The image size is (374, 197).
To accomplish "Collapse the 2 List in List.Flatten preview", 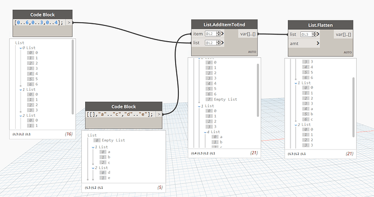I will pyautogui.click(x=296, y=125).
